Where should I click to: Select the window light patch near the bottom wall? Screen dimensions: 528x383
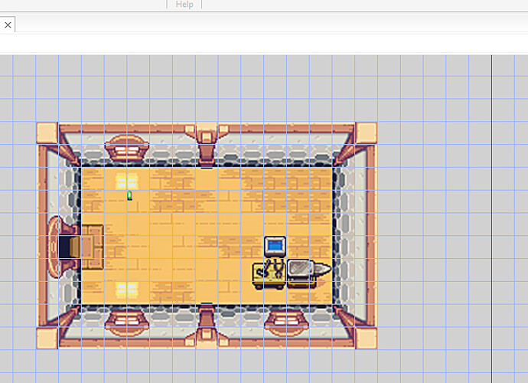(127, 290)
